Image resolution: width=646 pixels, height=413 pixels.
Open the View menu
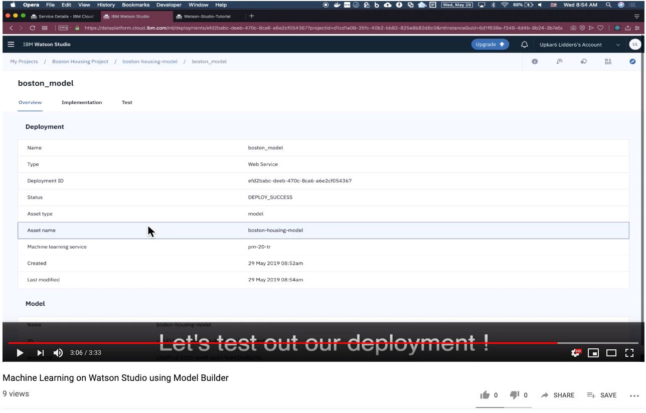coord(84,5)
